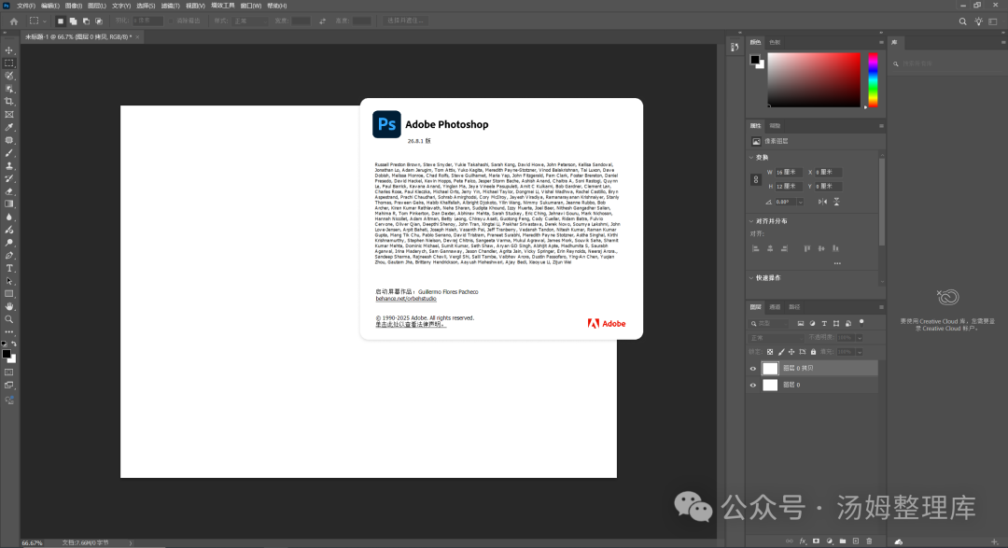Select the Frame tool
The width and height of the screenshot is (1008, 548).
pos(9,115)
